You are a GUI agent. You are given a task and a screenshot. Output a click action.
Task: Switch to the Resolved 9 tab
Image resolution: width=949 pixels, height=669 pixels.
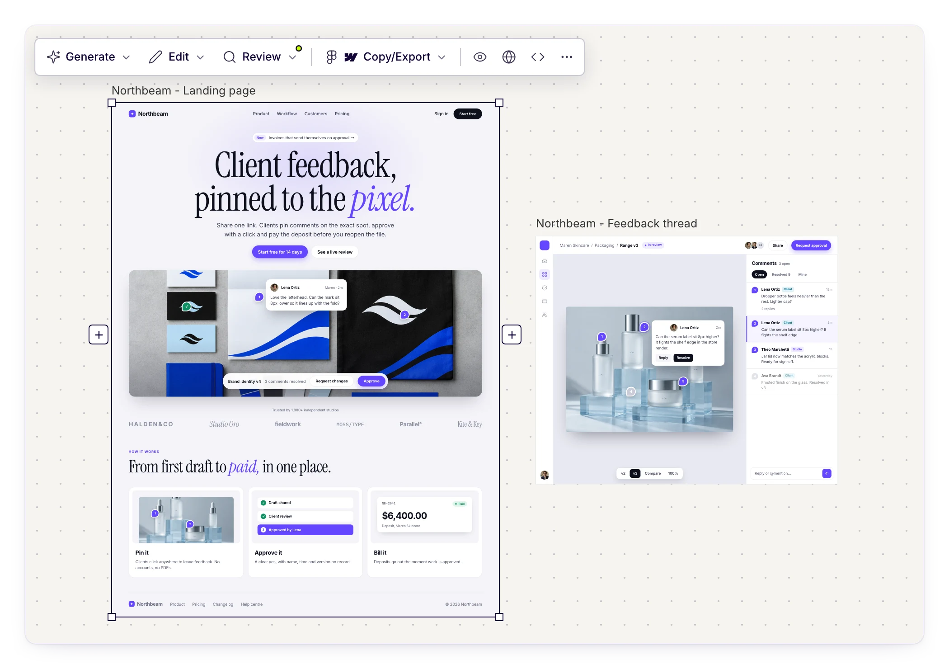click(x=781, y=274)
